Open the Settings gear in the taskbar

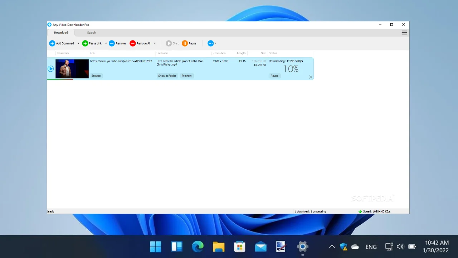click(303, 247)
